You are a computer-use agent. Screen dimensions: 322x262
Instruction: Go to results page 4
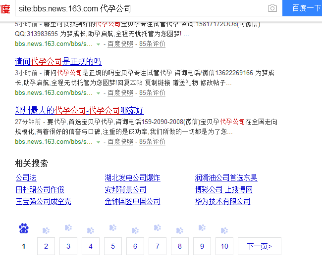pyautogui.click(x=91, y=246)
